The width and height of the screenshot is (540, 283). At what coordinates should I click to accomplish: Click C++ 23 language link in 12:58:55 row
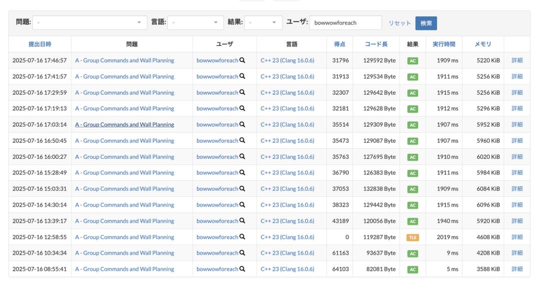point(287,237)
